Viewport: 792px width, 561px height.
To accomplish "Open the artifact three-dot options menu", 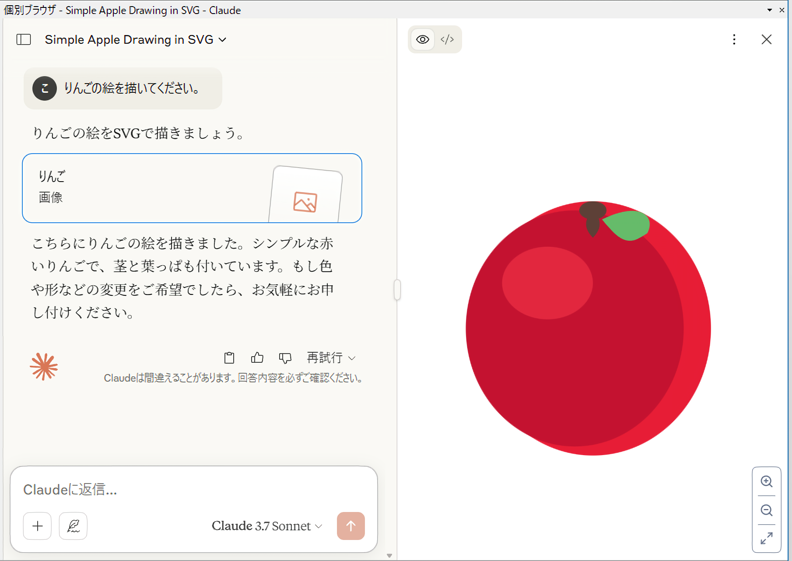I will tap(734, 39).
